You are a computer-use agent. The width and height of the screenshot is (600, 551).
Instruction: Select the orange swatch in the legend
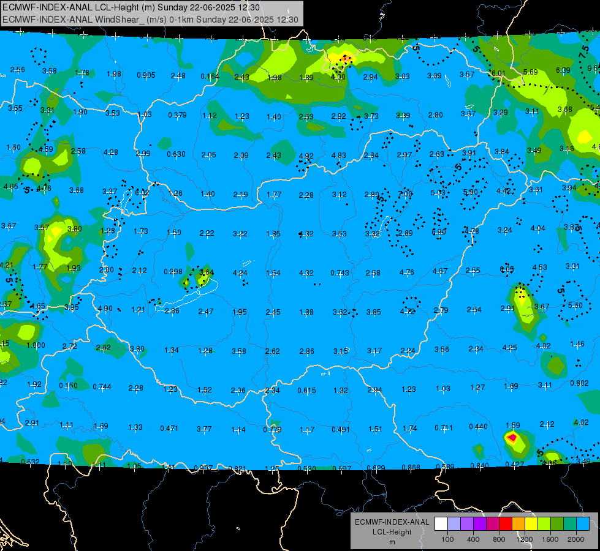click(518, 524)
